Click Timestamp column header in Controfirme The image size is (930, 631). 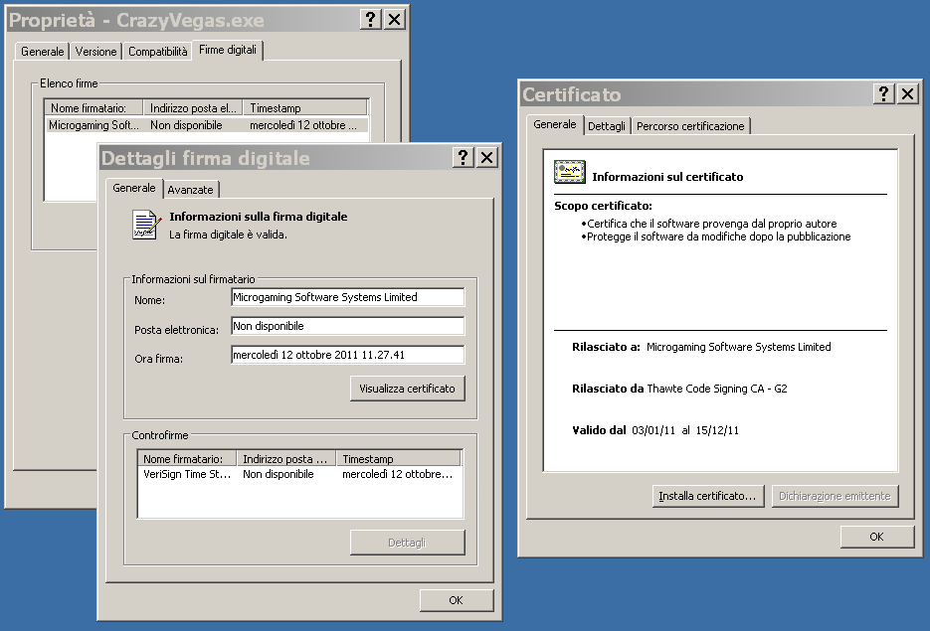click(x=399, y=458)
